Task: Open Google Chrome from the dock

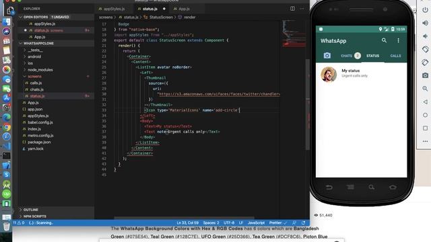Action: [x=7, y=127]
